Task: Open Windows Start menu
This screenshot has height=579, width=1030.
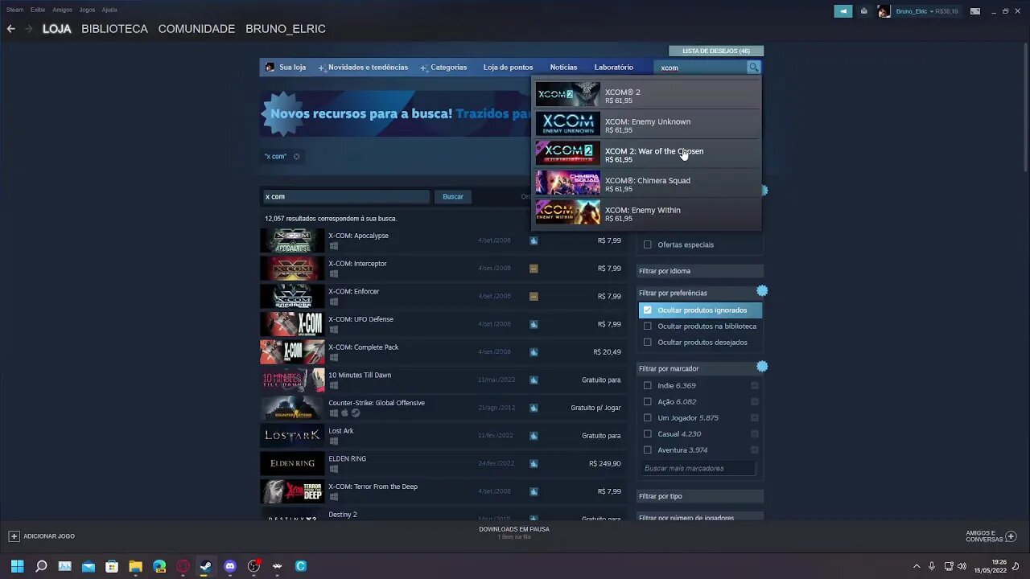Action: point(17,566)
